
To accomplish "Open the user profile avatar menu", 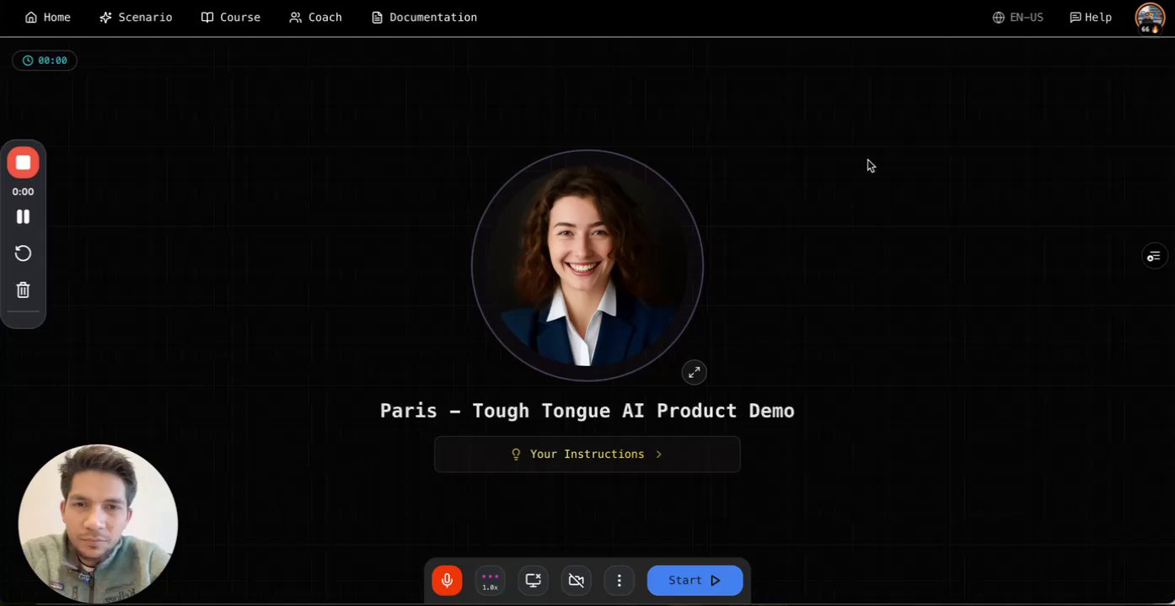I will pyautogui.click(x=1150, y=18).
